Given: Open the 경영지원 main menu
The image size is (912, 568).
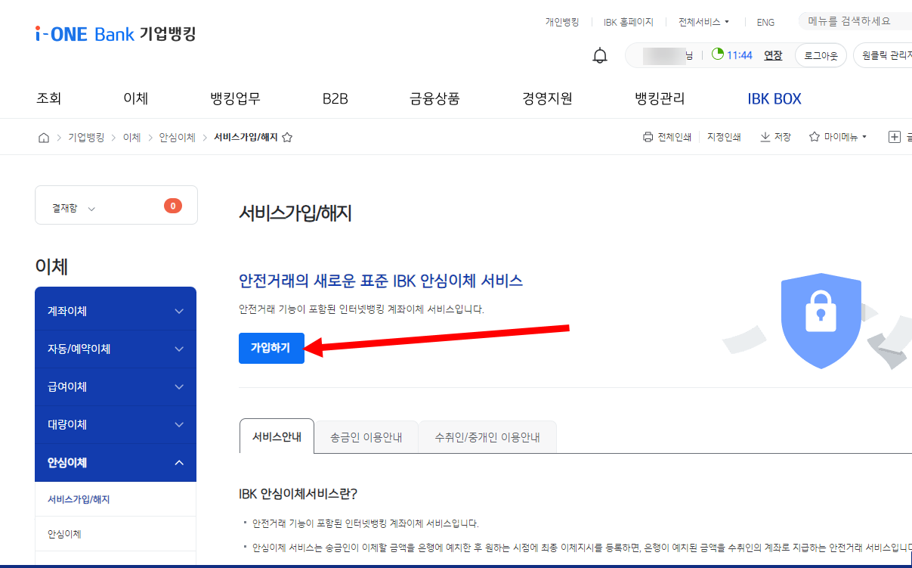Looking at the screenshot, I should [547, 98].
